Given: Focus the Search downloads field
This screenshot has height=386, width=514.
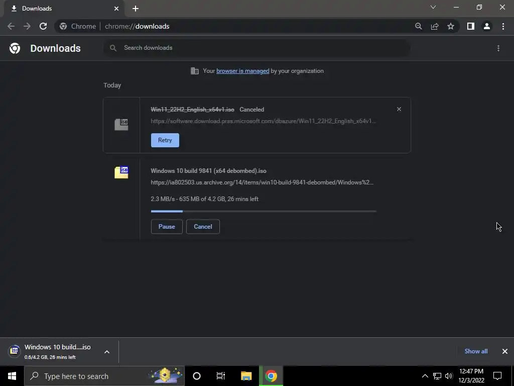Looking at the screenshot, I should (x=256, y=48).
